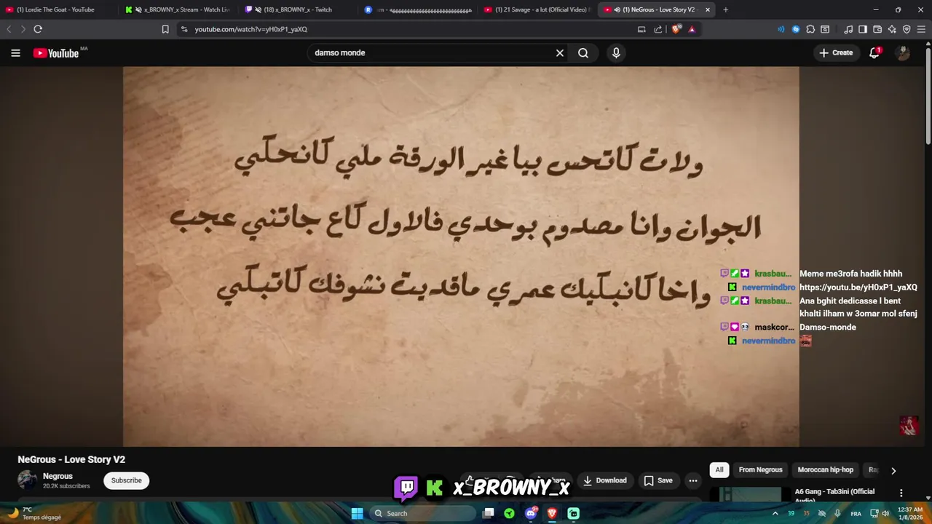Image resolution: width=932 pixels, height=524 pixels.
Task: Open the Negrous channel name link
Action: pyautogui.click(x=58, y=476)
